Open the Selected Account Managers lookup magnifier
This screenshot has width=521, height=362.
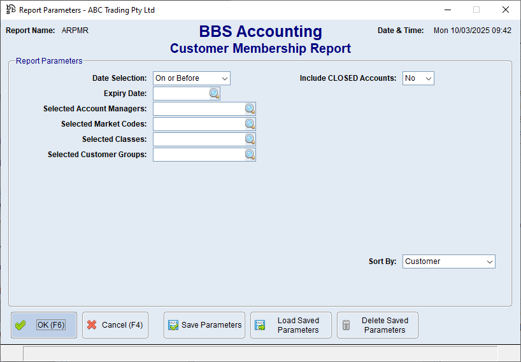250,109
